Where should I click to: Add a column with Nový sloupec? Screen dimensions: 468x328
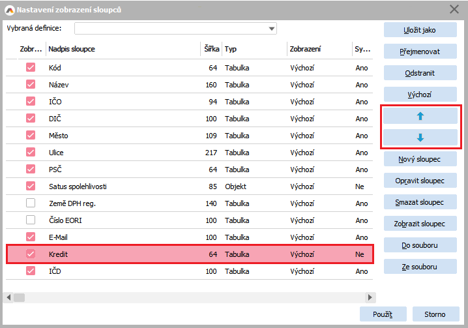click(420, 159)
